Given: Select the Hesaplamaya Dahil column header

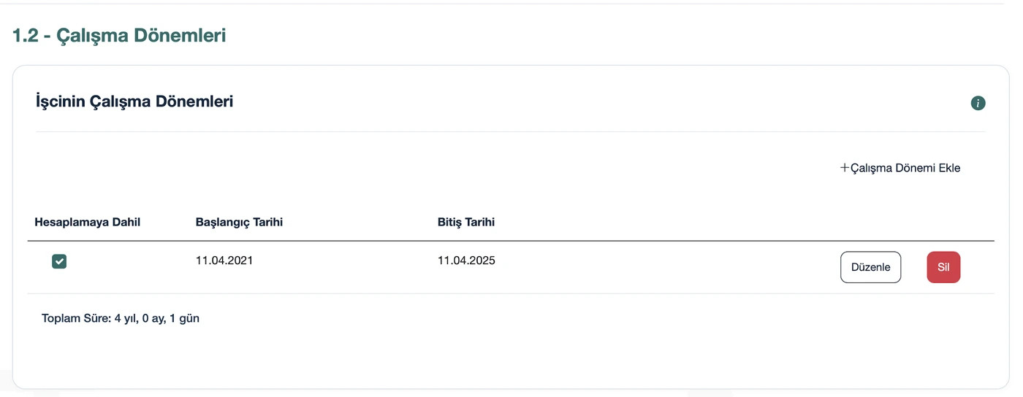Looking at the screenshot, I should pos(87,222).
